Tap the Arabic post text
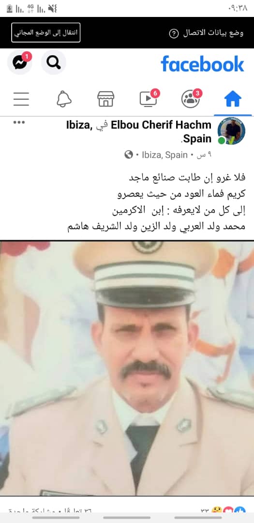 pos(156,202)
